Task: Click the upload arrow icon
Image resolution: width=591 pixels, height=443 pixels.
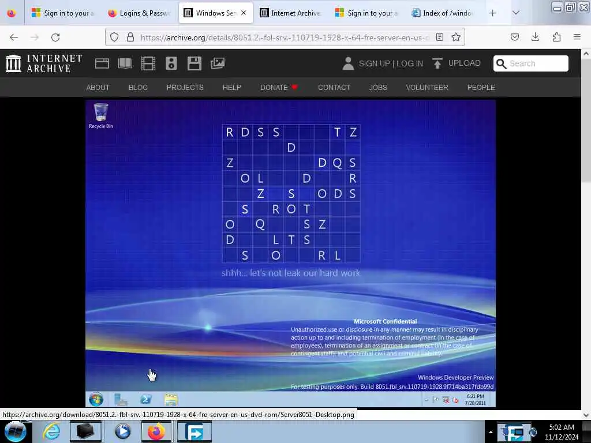Action: pos(437,63)
